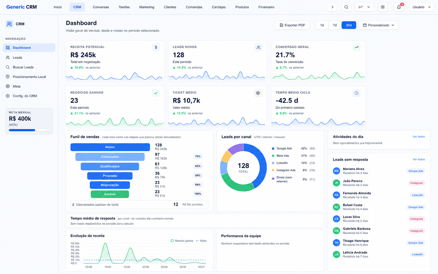
Task: Click the dollar icon on Receita Potencial card
Action: click(x=156, y=47)
